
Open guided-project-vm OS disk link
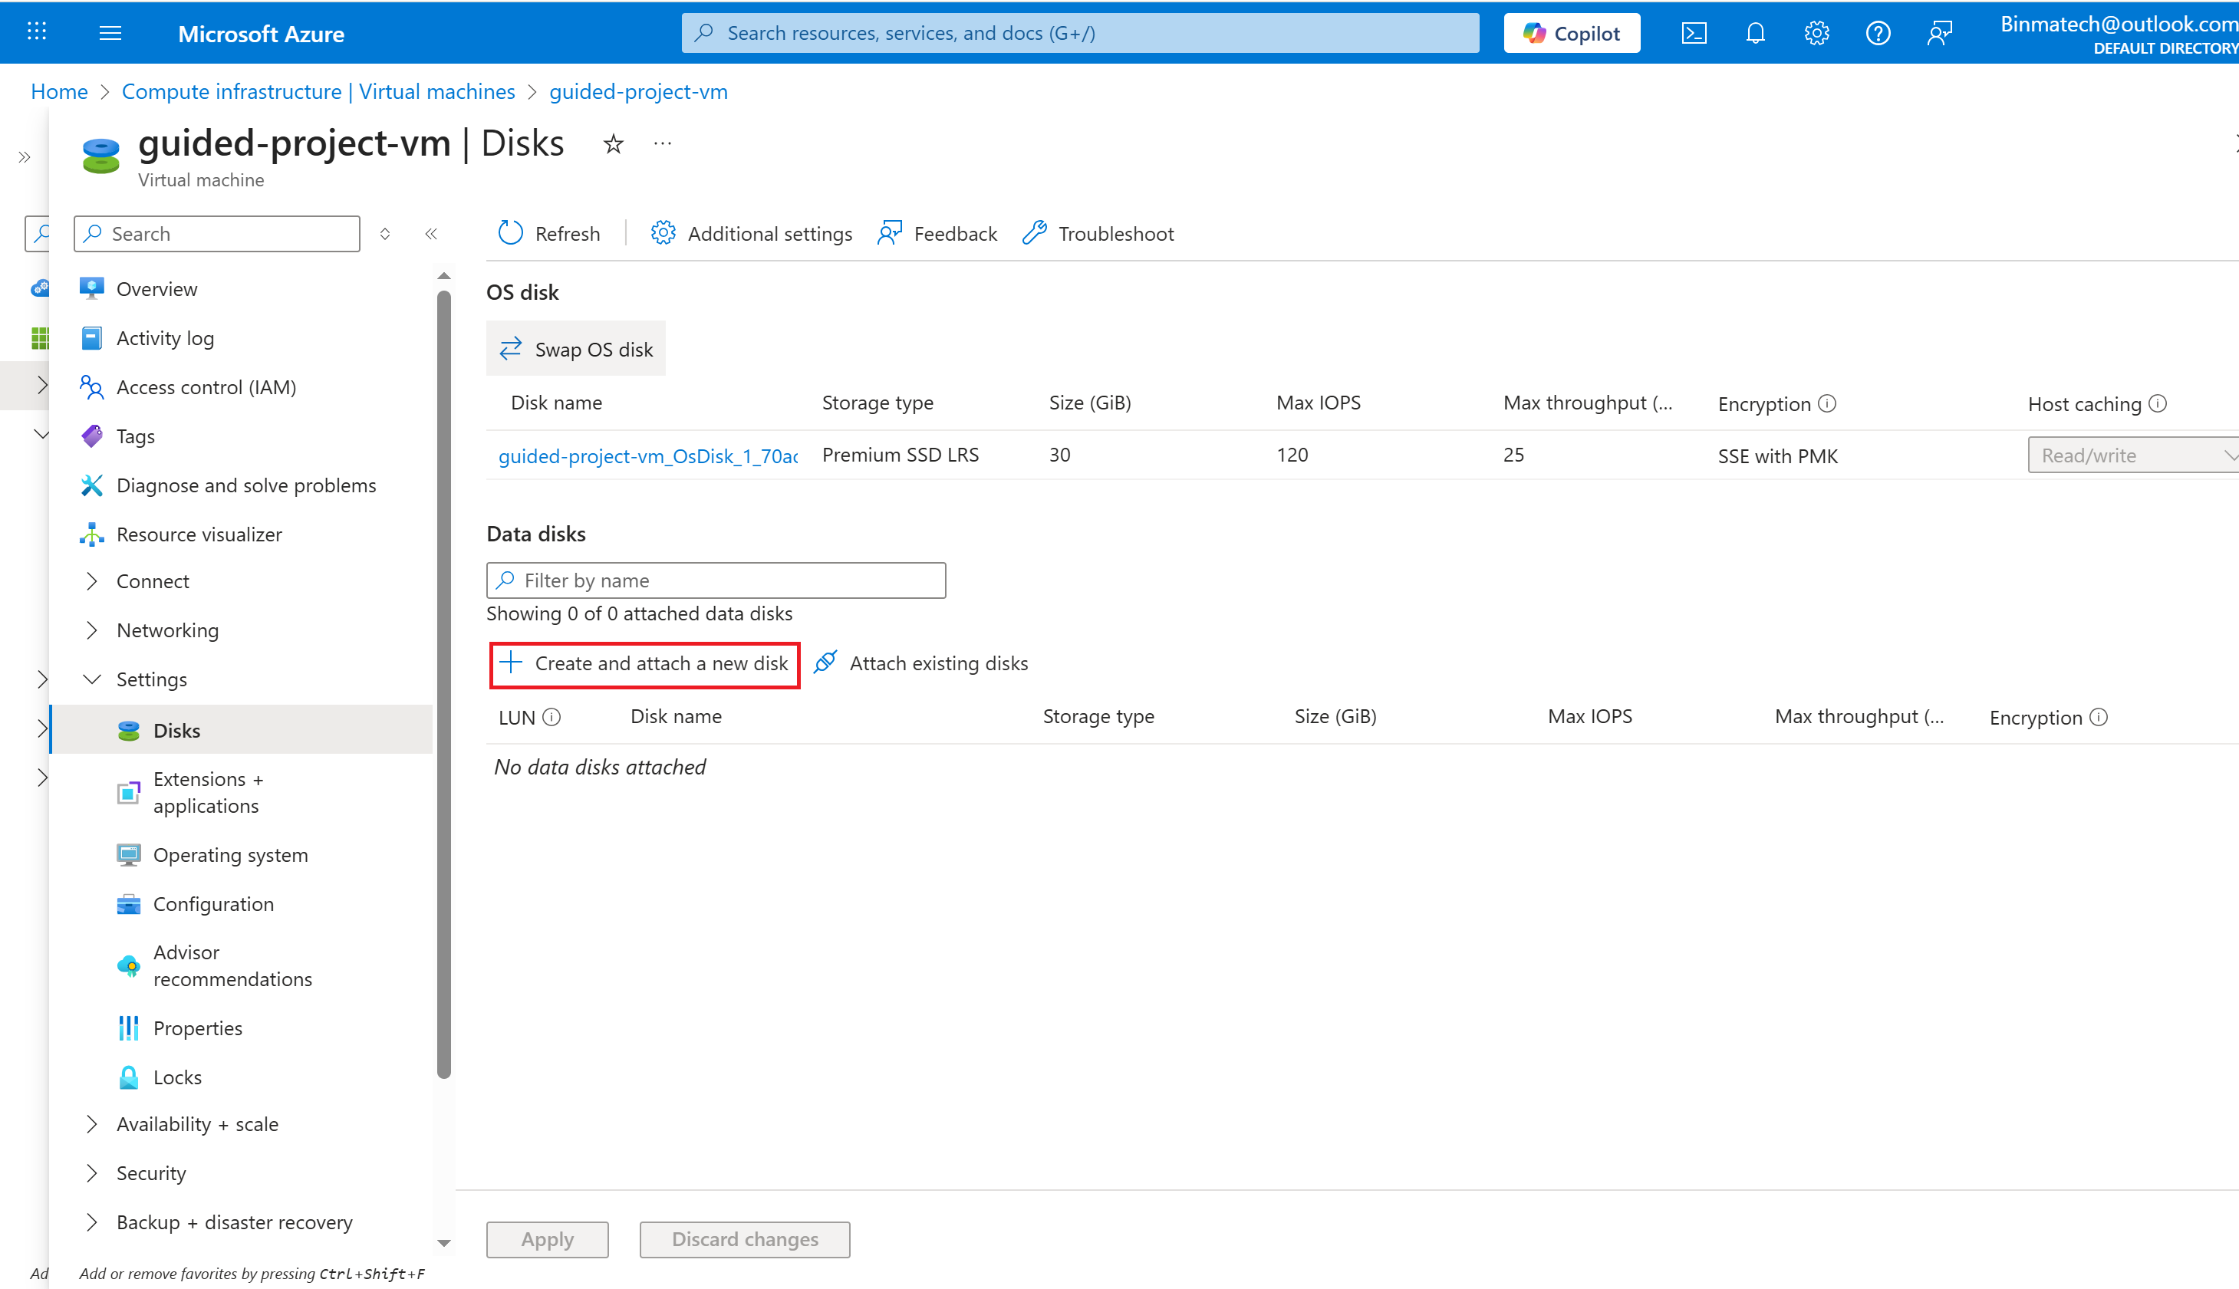(x=647, y=455)
